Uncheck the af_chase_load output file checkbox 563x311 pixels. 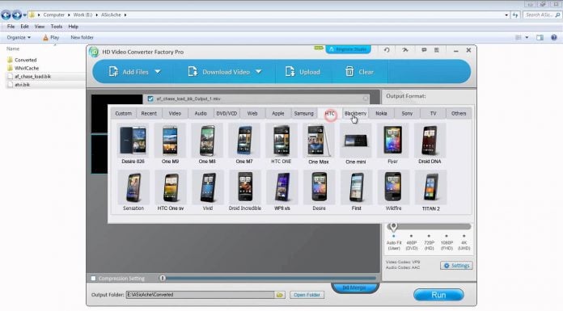150,99
